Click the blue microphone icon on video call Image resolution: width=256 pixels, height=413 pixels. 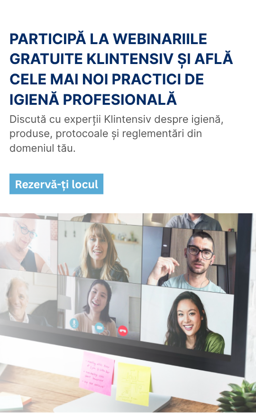coord(74,323)
